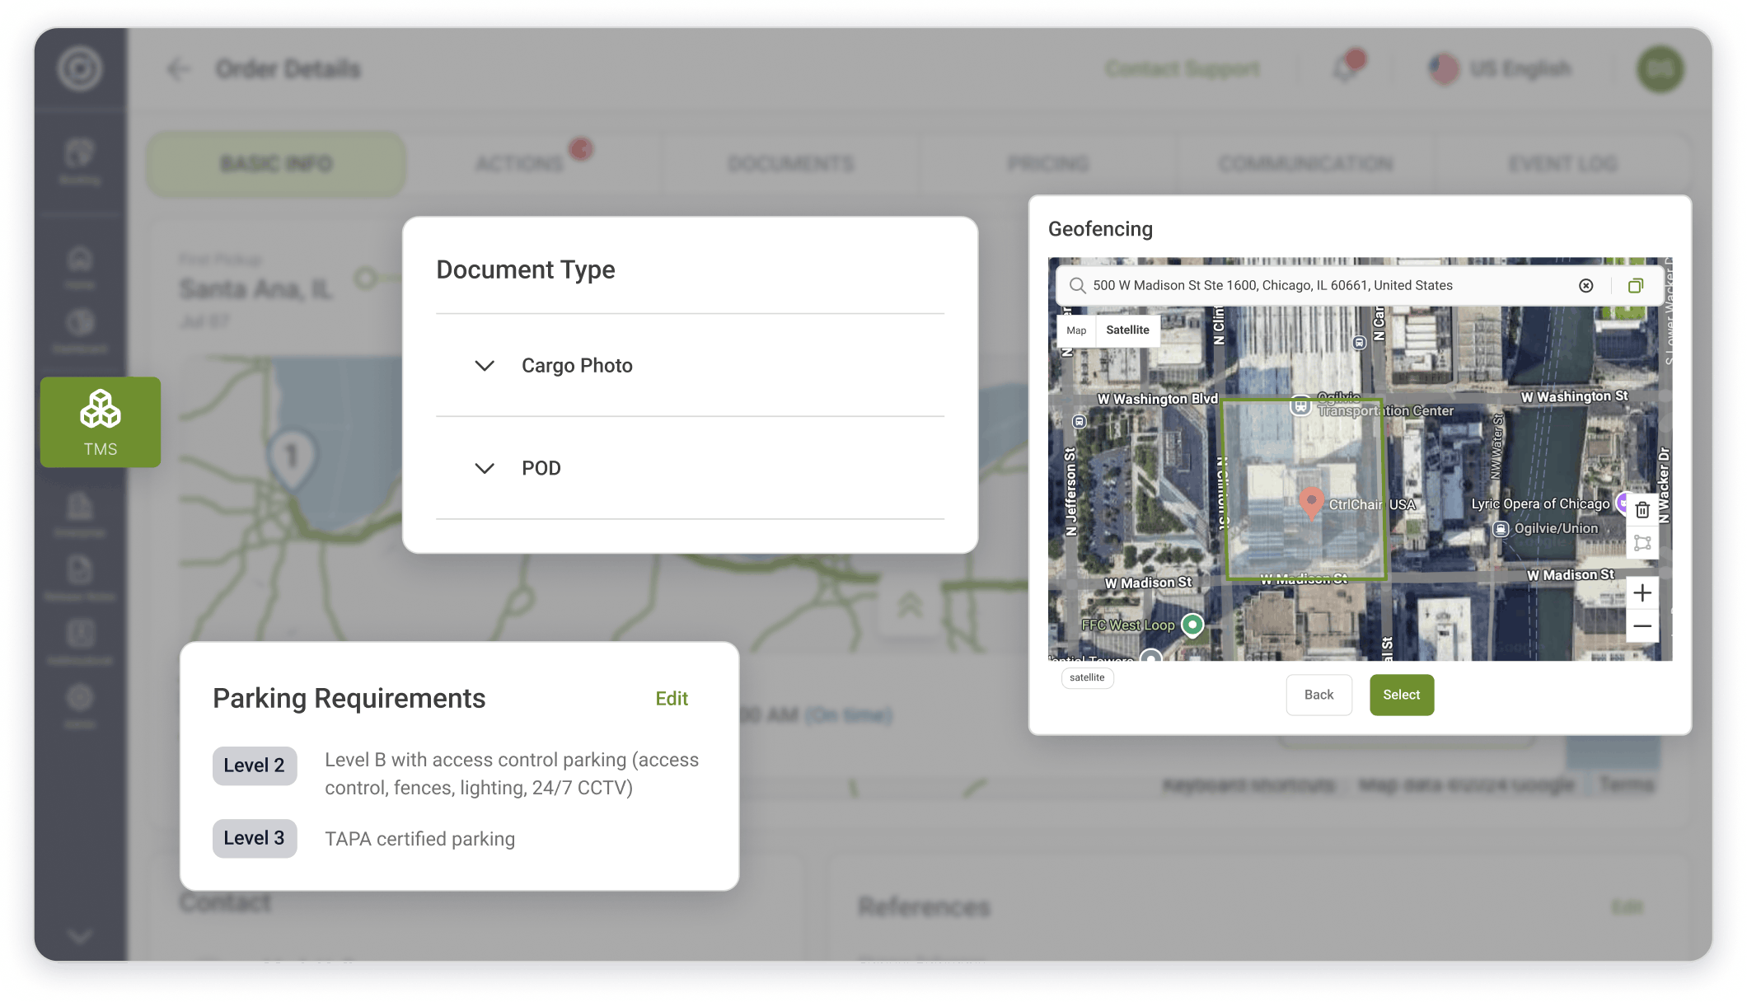Click the red CtrlChair location pin
Viewport: 1747px width, 1002px height.
click(x=1311, y=502)
